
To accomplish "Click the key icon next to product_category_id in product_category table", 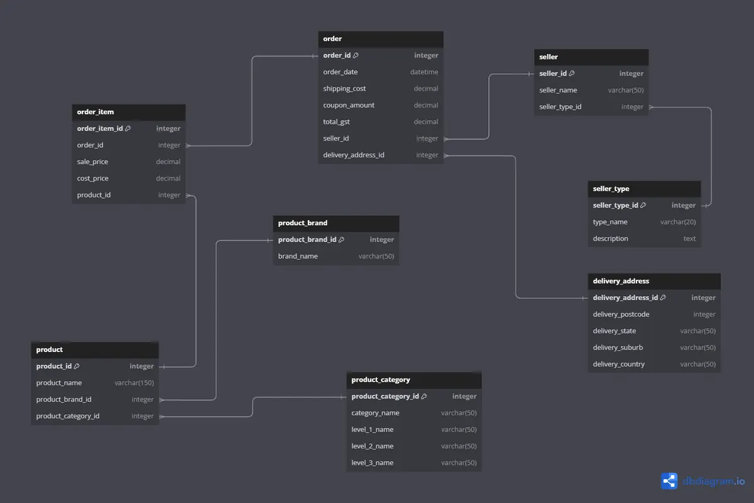I will point(424,397).
